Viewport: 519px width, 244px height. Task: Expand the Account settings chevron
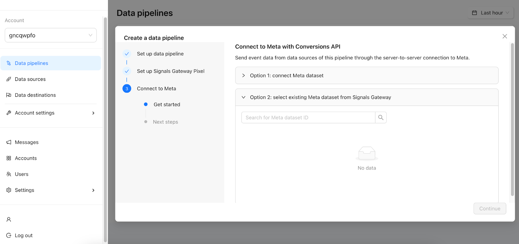93,113
